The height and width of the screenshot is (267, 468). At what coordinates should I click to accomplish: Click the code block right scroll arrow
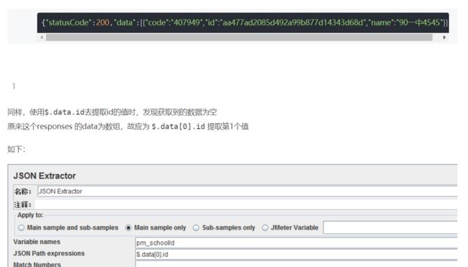point(444,37)
